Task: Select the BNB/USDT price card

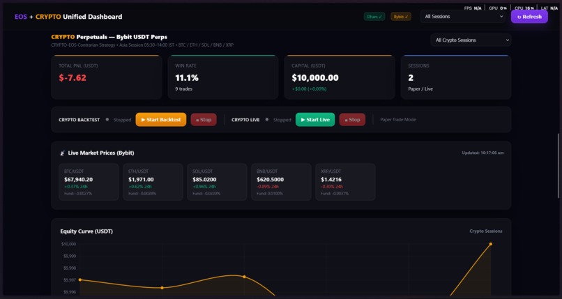Action: pyautogui.click(x=281, y=182)
